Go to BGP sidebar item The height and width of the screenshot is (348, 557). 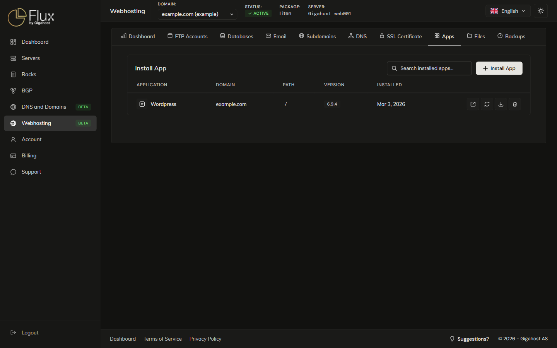50,90
